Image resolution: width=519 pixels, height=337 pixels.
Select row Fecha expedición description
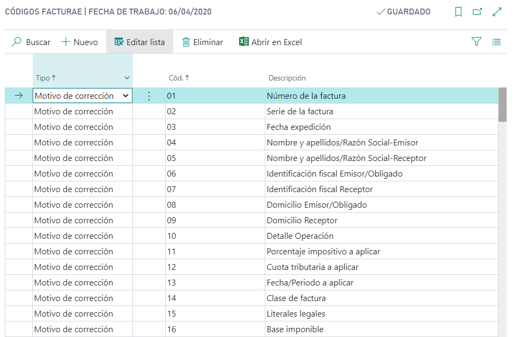[299, 127]
